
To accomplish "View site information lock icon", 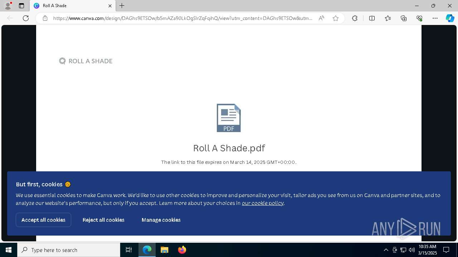I will [45, 18].
